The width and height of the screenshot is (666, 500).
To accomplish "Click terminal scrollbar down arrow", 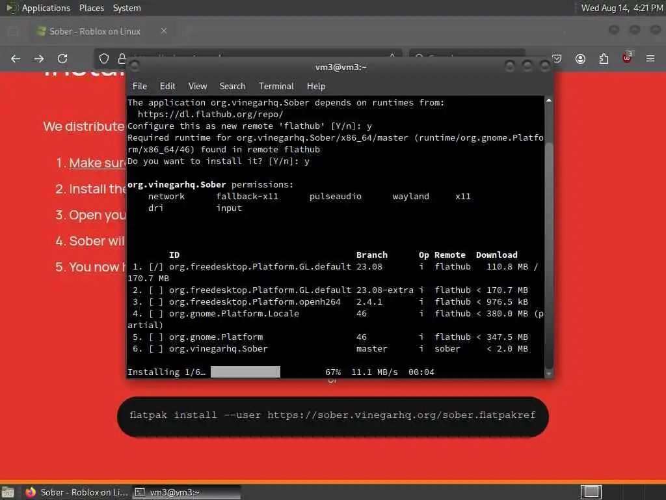I will click(x=548, y=374).
